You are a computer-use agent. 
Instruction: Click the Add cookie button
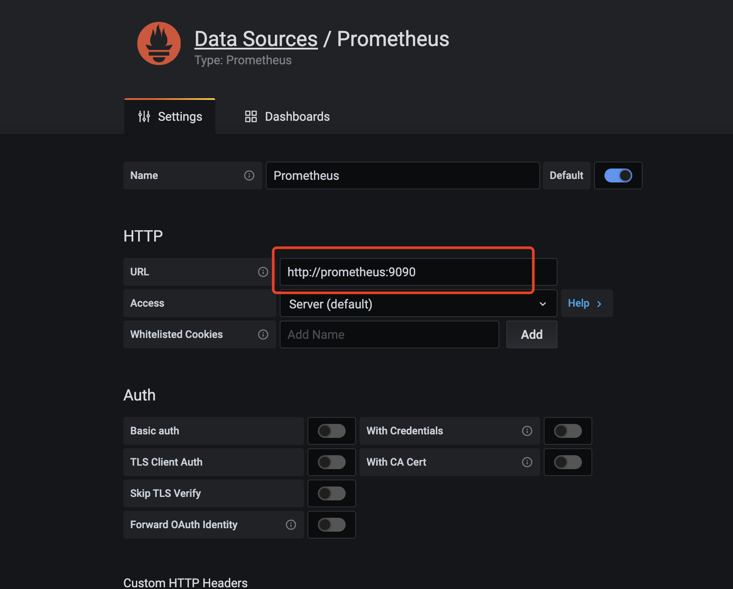point(532,334)
